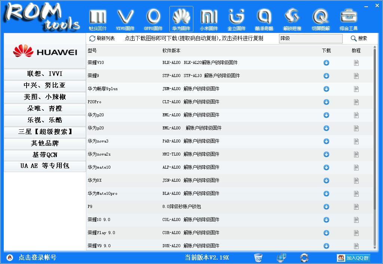The width and height of the screenshot is (383, 264).
Task: Select the 朵唯、青橙 brand button
Action: pos(45,108)
